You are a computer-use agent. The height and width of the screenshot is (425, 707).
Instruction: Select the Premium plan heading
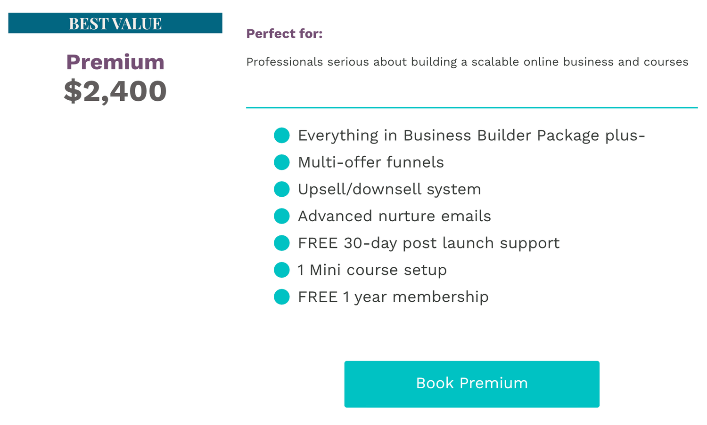point(115,62)
